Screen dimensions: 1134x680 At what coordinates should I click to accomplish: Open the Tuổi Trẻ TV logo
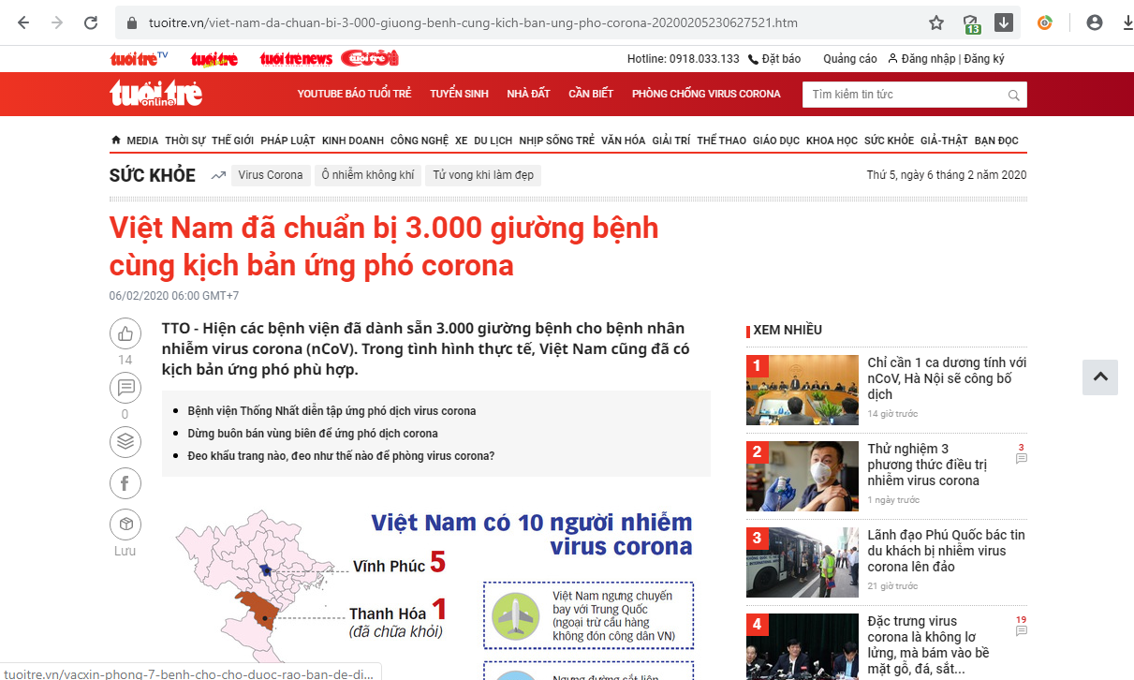tap(139, 59)
